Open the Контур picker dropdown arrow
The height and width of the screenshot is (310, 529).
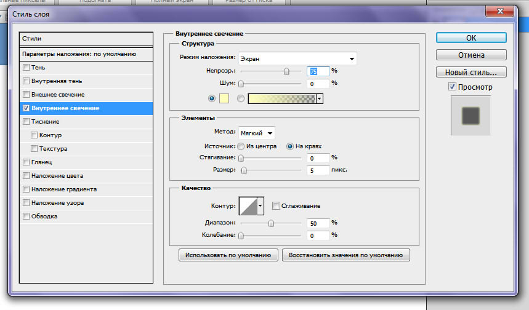pyautogui.click(x=260, y=205)
